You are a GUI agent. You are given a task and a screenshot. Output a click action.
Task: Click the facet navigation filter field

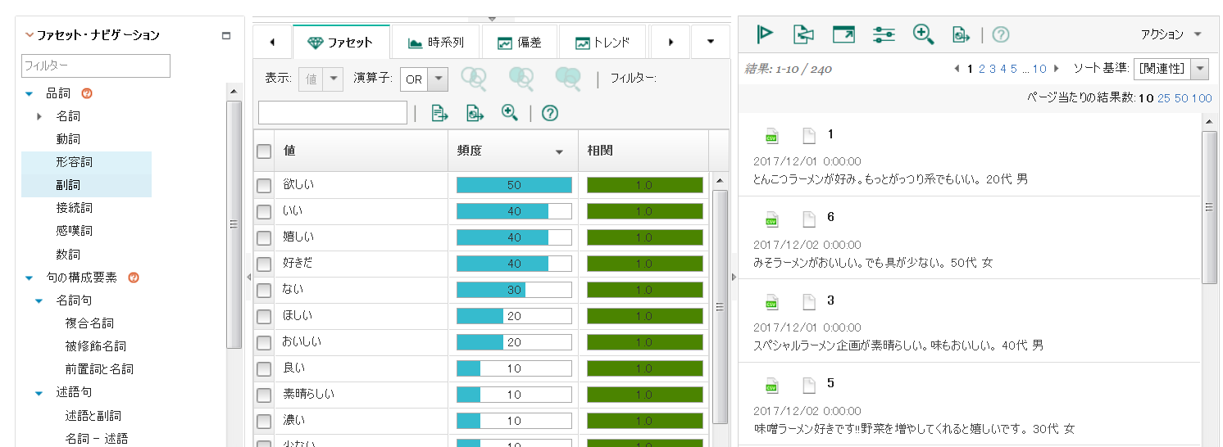(x=96, y=65)
